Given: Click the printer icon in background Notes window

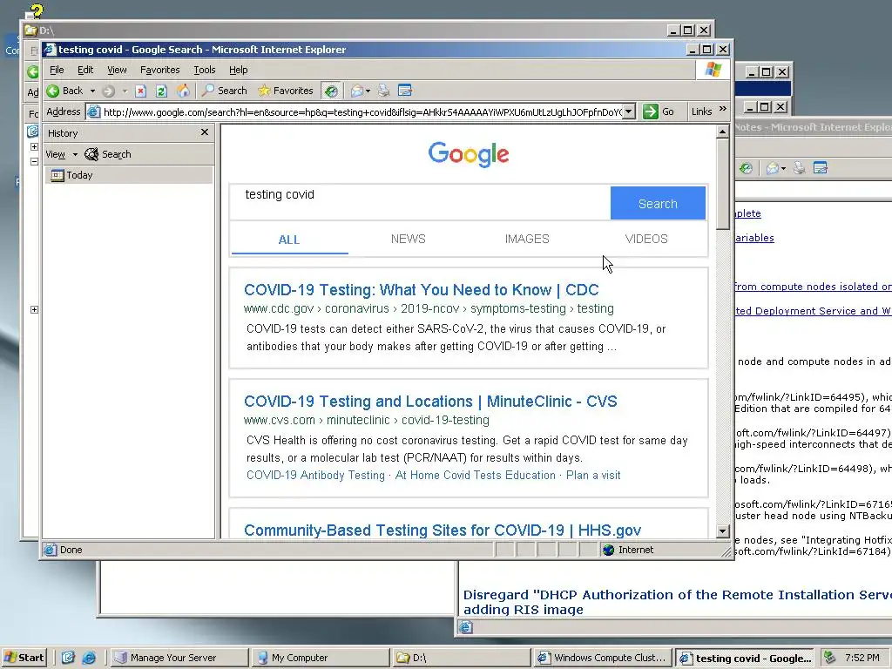Looking at the screenshot, I should coord(800,168).
